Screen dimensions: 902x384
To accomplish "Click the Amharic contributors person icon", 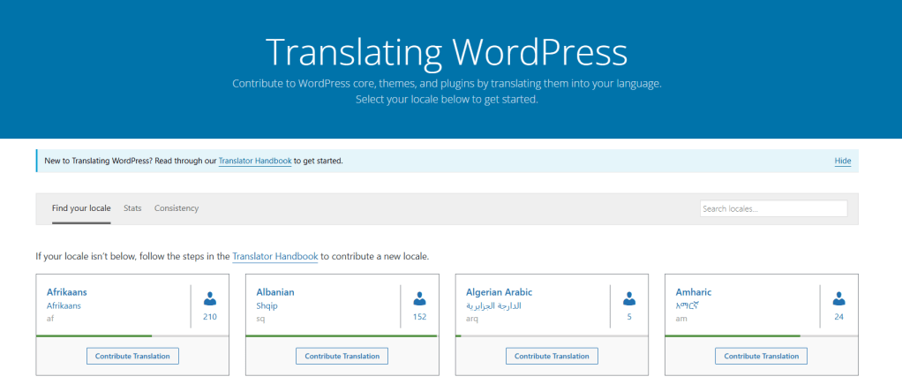I will [x=838, y=298].
